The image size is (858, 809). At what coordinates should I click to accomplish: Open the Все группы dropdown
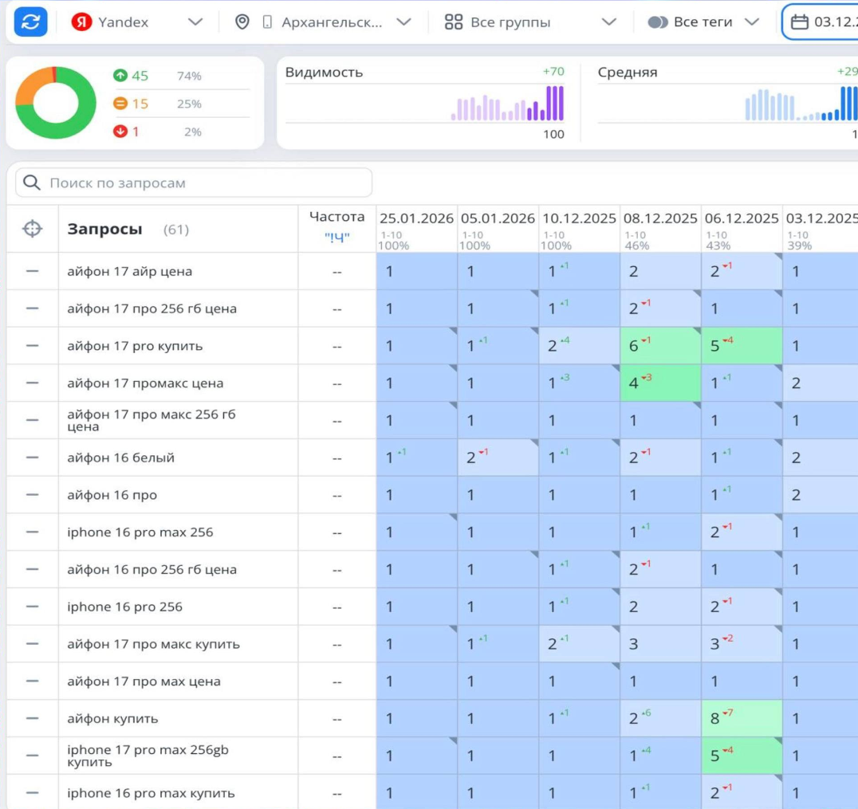(x=529, y=22)
